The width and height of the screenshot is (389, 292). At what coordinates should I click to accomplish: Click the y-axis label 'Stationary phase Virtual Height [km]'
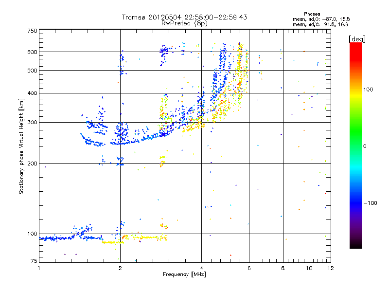tap(21, 146)
